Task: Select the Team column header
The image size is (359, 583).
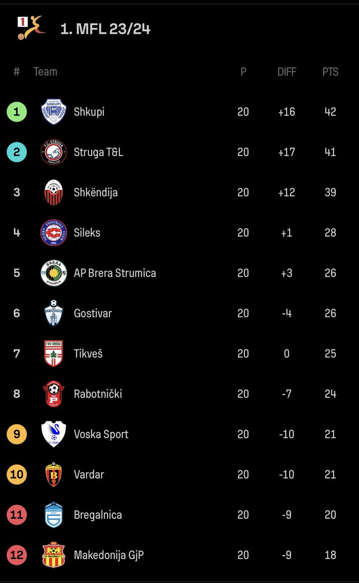Action: click(x=45, y=72)
